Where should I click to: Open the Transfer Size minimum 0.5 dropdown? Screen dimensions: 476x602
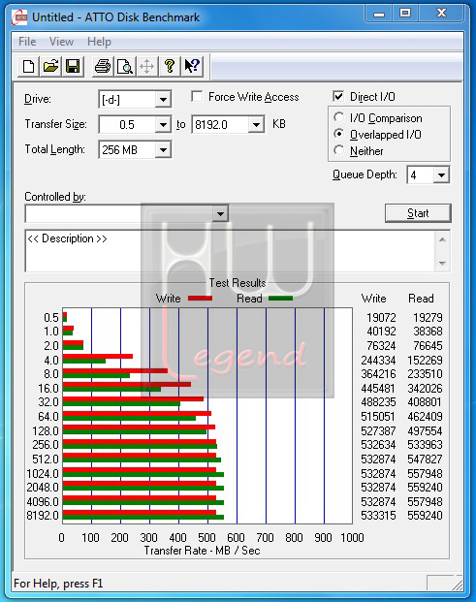click(163, 125)
